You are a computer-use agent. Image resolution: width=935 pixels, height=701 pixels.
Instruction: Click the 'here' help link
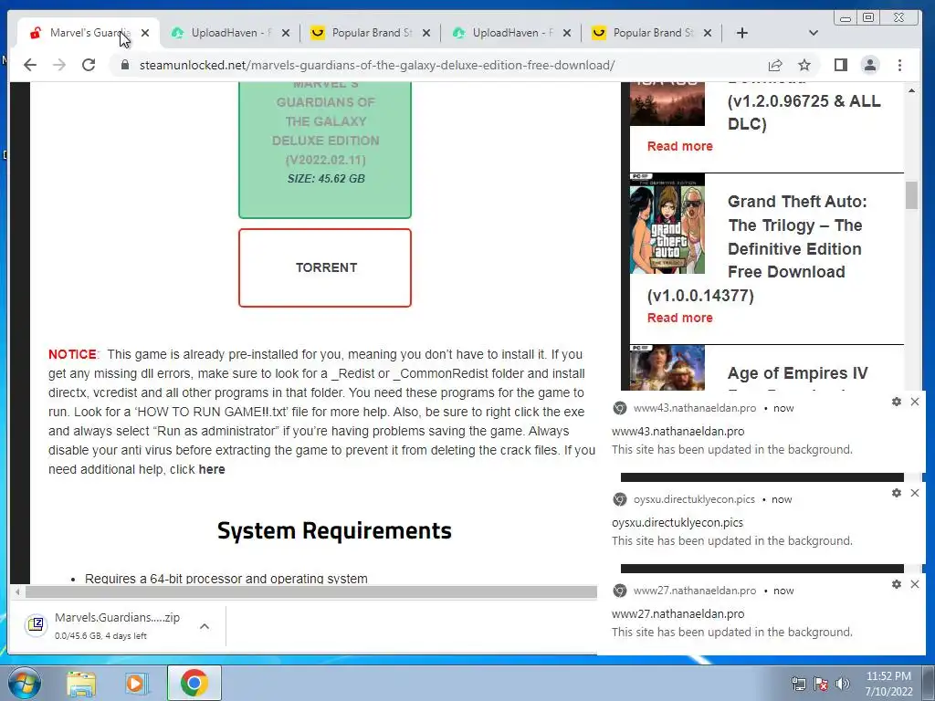(x=212, y=469)
